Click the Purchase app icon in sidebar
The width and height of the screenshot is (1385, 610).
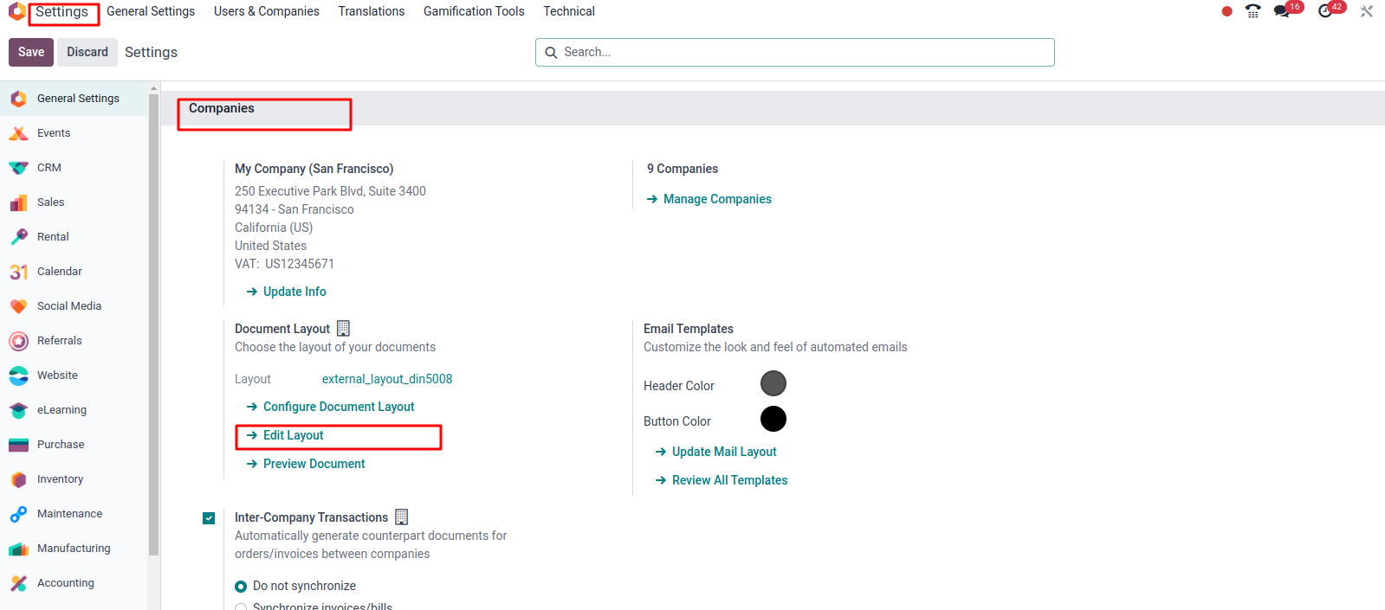point(18,445)
